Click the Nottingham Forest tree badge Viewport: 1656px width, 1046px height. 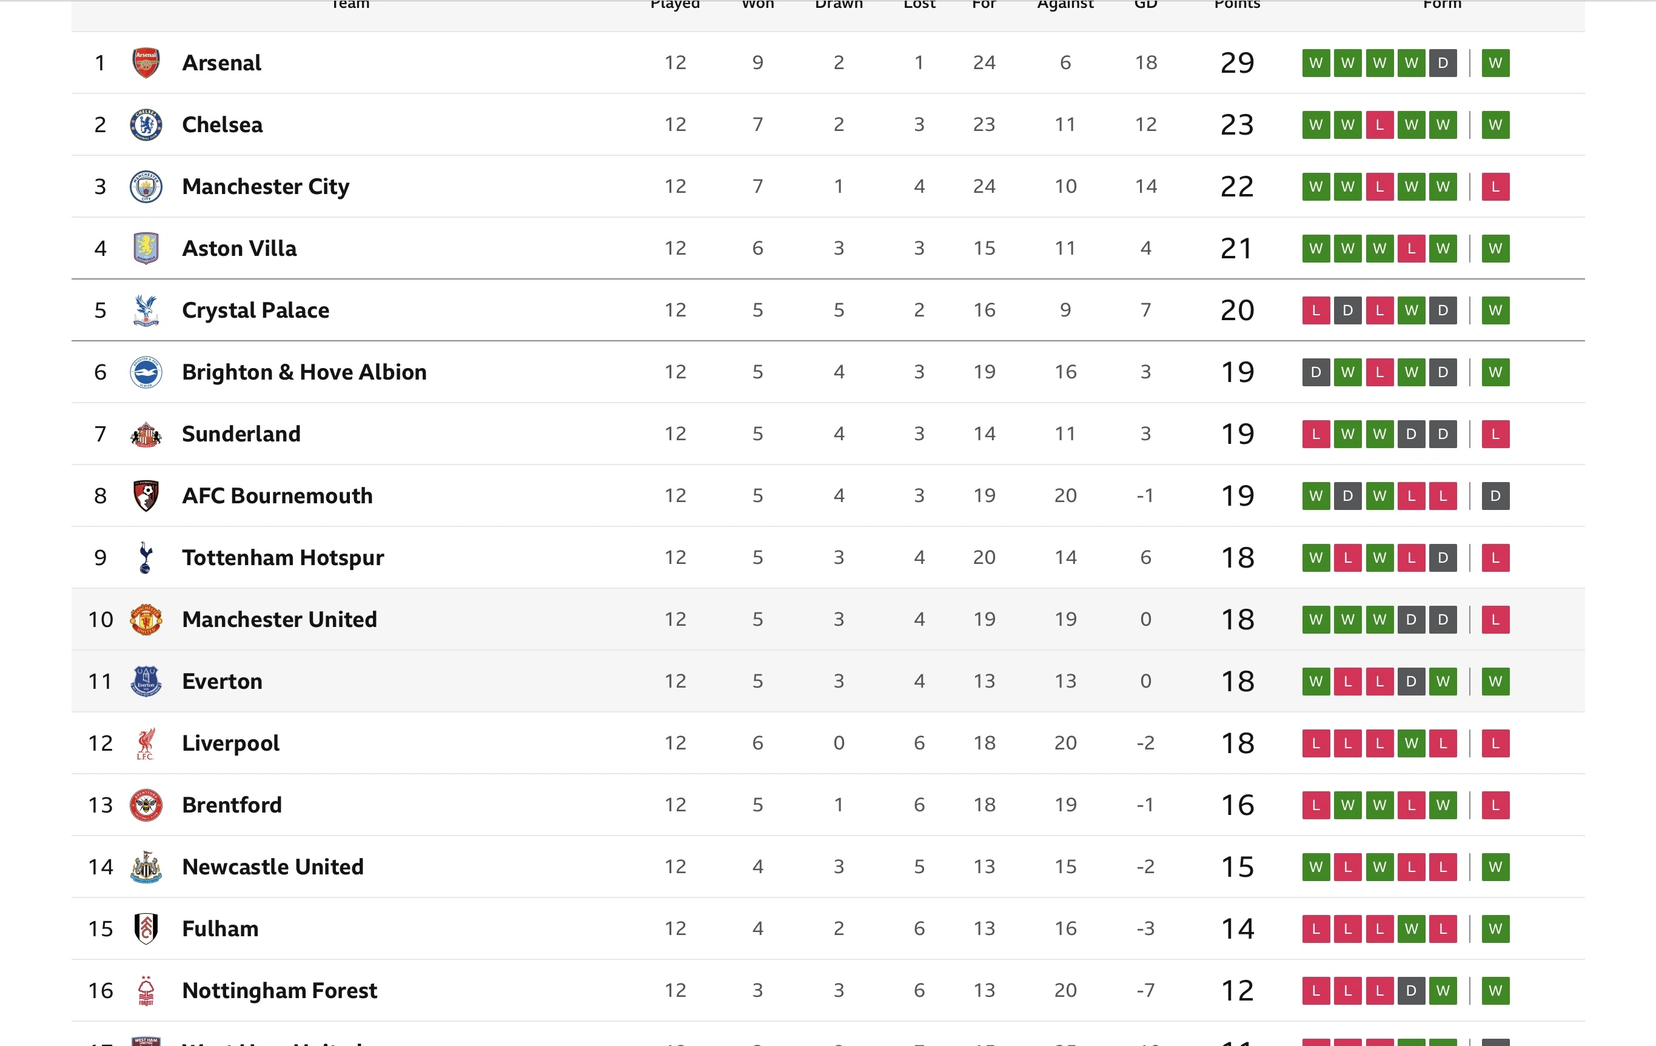coord(146,991)
